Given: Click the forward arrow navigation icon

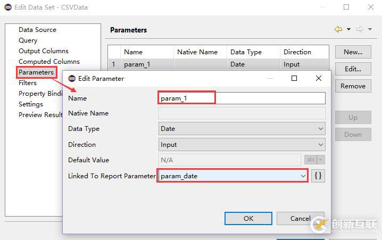Looking at the screenshot, I should coord(359,30).
